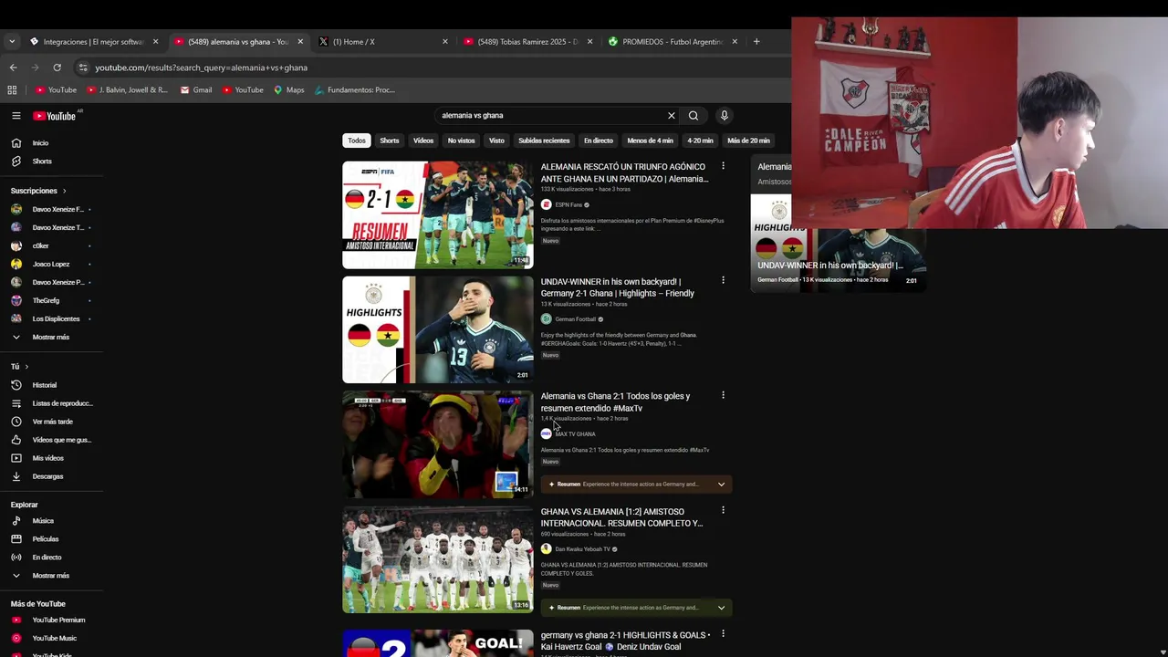
Task: Open TheGrefg subscription
Action: coord(46,301)
